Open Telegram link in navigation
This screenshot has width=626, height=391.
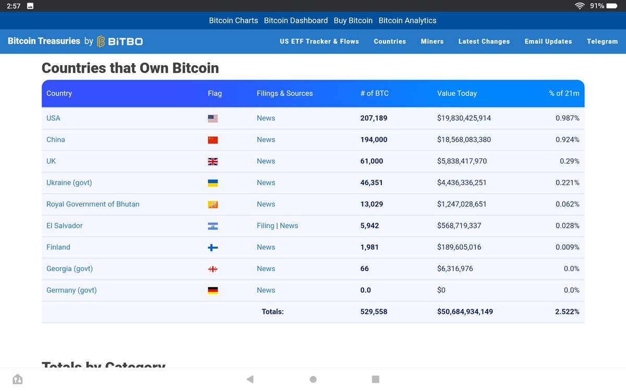pyautogui.click(x=602, y=41)
